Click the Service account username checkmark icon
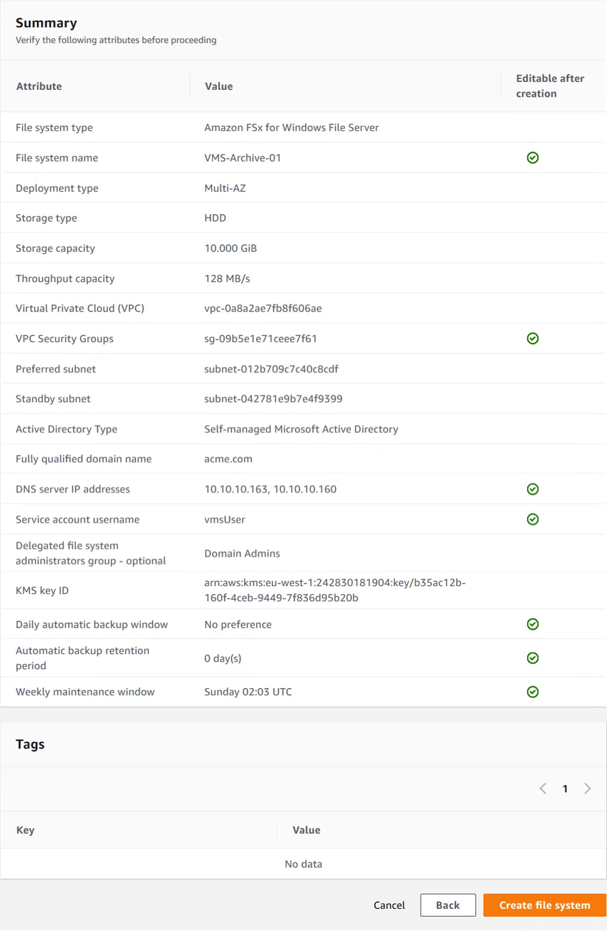 click(533, 520)
